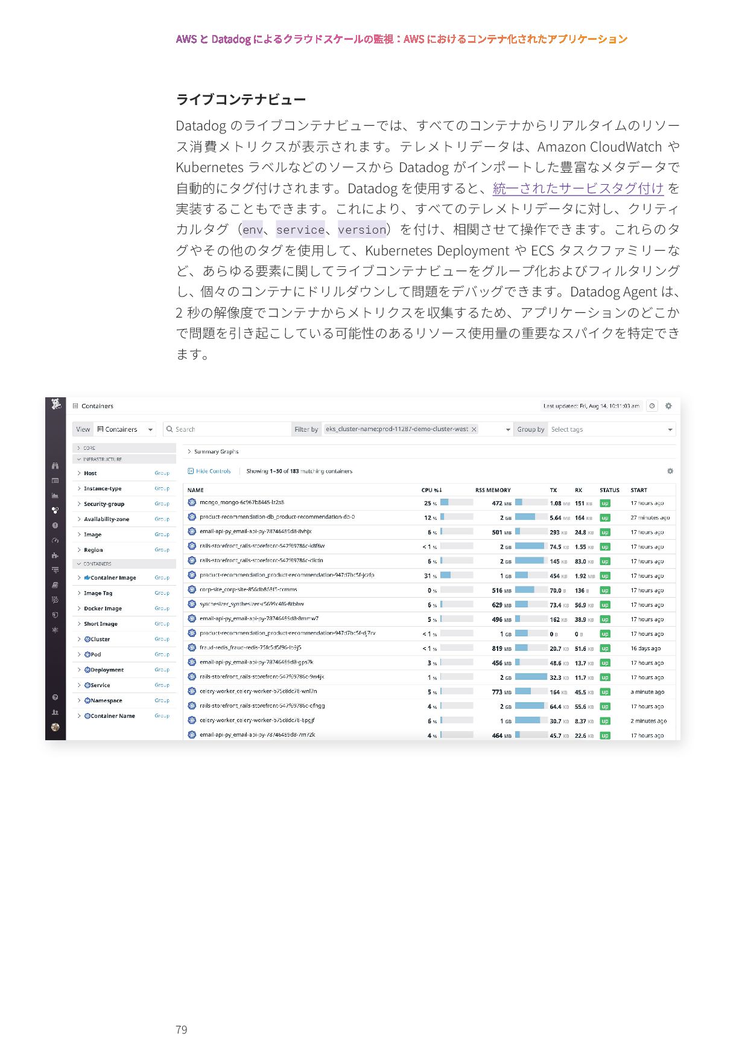The image size is (748, 1059).
Task: Click the Containers icon in page title
Action: click(x=75, y=406)
